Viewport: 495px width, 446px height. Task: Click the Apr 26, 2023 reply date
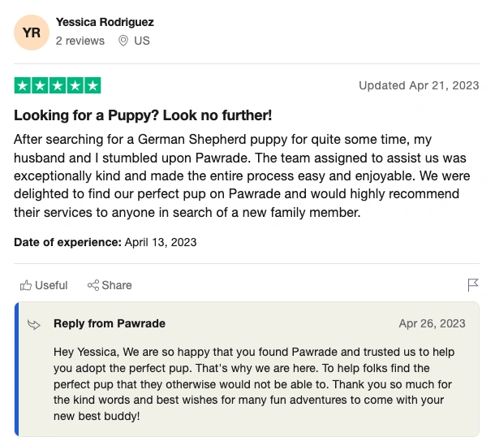(x=432, y=323)
